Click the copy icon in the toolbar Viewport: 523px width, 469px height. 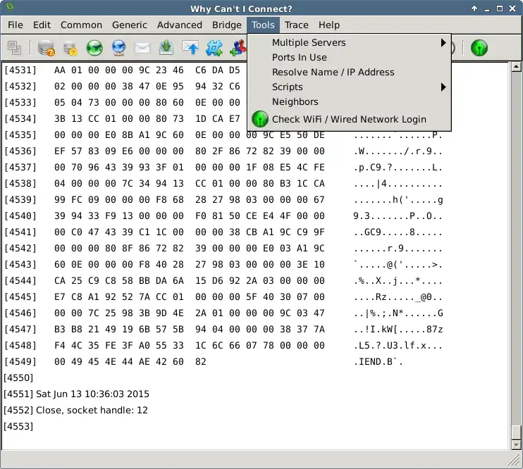click(x=14, y=48)
